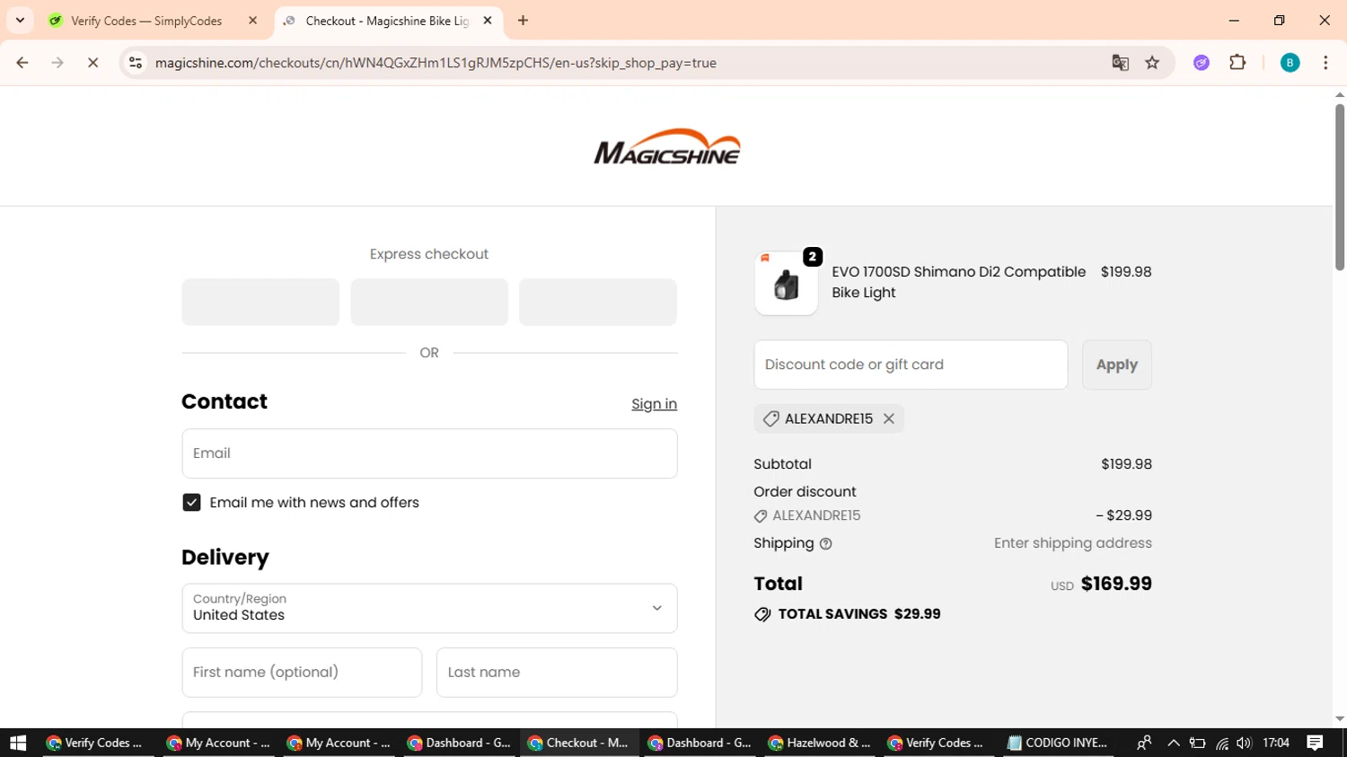Click the EVO 1700SD bike light thumbnail
This screenshot has width=1347, height=757.
click(786, 283)
